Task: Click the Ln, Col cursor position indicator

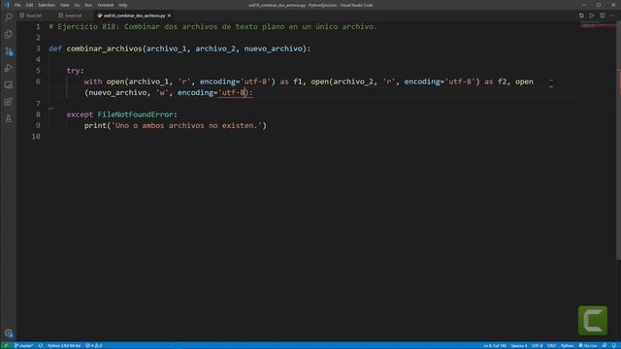Action: pyautogui.click(x=495, y=345)
